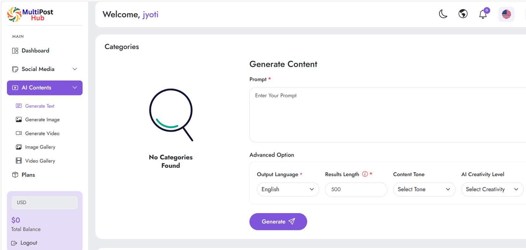
Task: Open the Image Gallery
Action: 40,147
